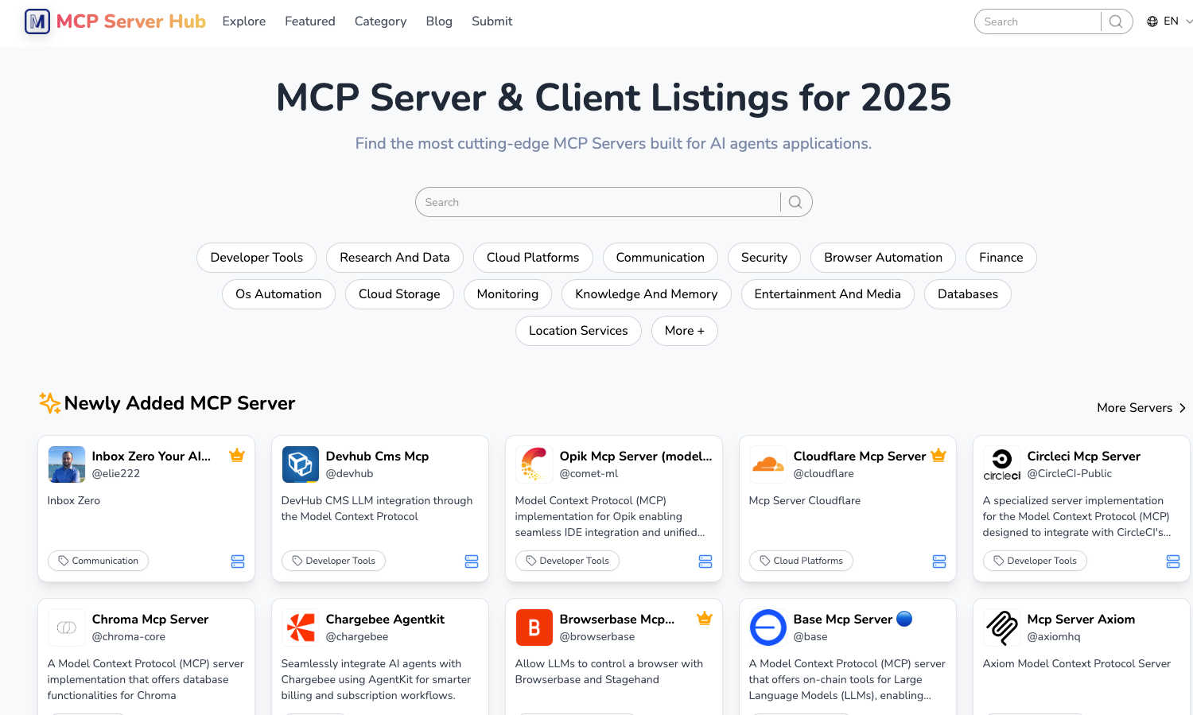
Task: Select the Security category button
Action: click(x=764, y=258)
